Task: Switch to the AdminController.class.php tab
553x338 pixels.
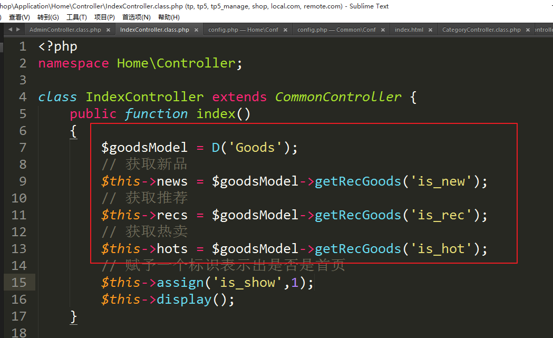Action: tap(65, 30)
